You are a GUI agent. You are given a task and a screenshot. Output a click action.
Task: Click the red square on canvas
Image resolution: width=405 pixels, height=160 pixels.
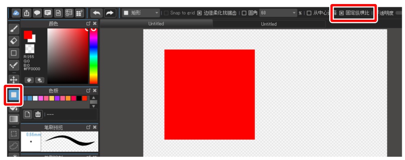[x=209, y=95]
